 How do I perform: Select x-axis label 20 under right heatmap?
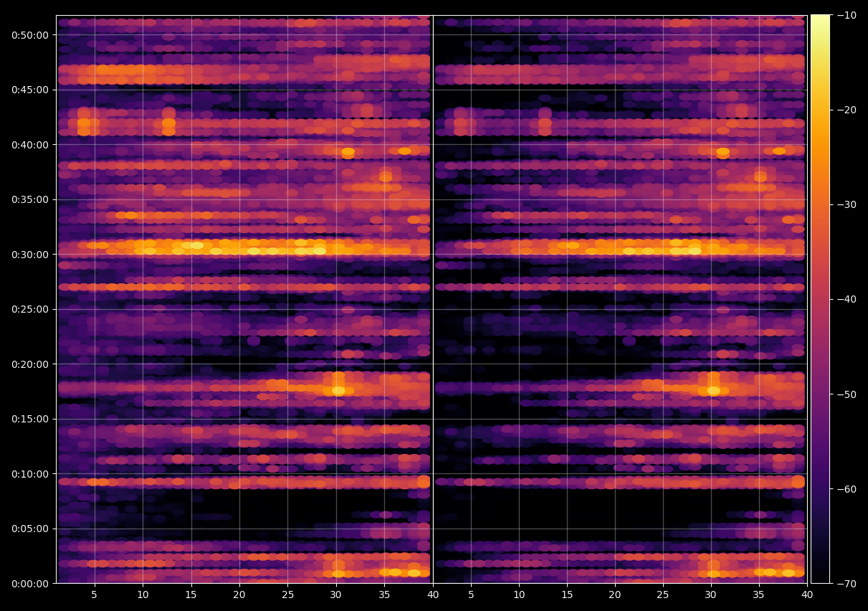pyautogui.click(x=615, y=595)
